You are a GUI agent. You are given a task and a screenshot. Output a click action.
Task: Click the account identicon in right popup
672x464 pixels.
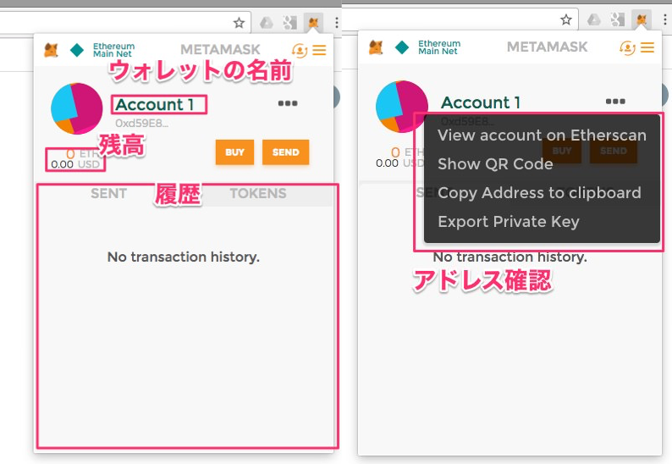(x=401, y=107)
